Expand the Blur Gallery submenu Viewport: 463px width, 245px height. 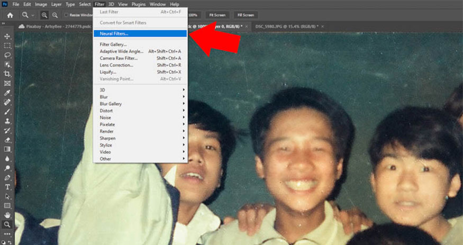[x=140, y=104]
